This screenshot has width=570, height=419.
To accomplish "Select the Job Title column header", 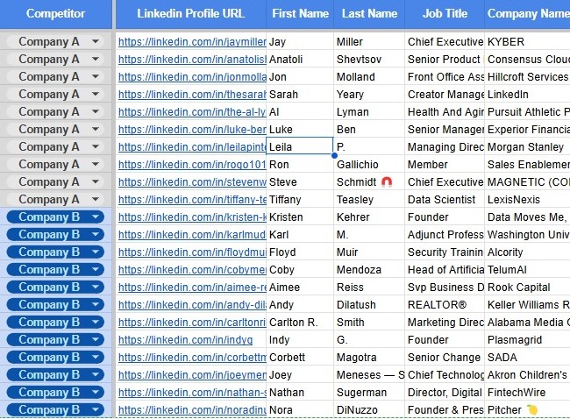I will click(x=445, y=14).
